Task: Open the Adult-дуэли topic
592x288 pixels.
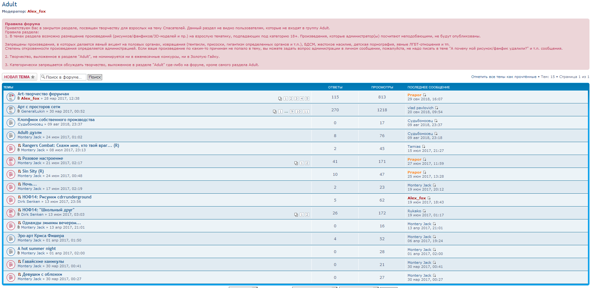Action: (30, 132)
